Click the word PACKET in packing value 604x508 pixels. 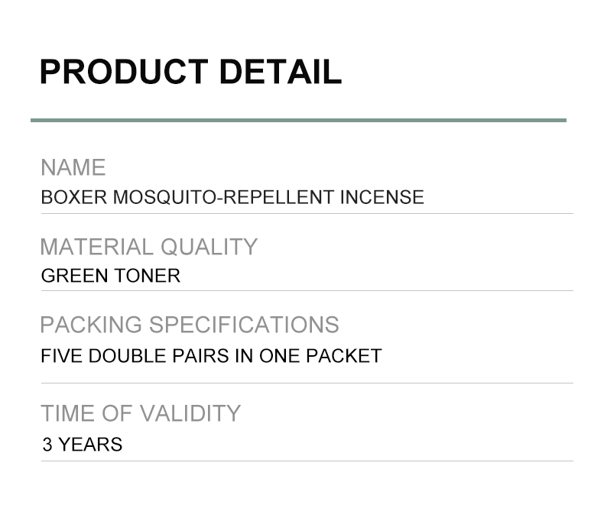click(x=343, y=356)
